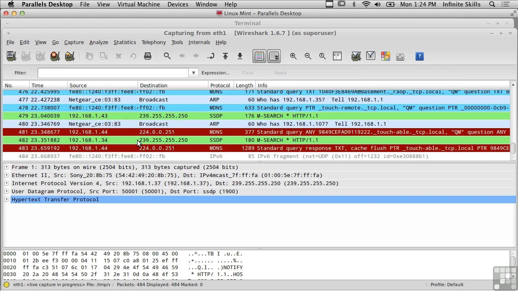Edit coloring rules icon

(385, 56)
